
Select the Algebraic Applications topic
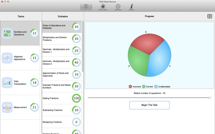(20, 58)
